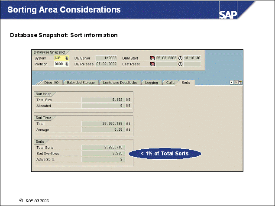Click the DBM Start calendar icon
275x206 pixels.
point(152,58)
